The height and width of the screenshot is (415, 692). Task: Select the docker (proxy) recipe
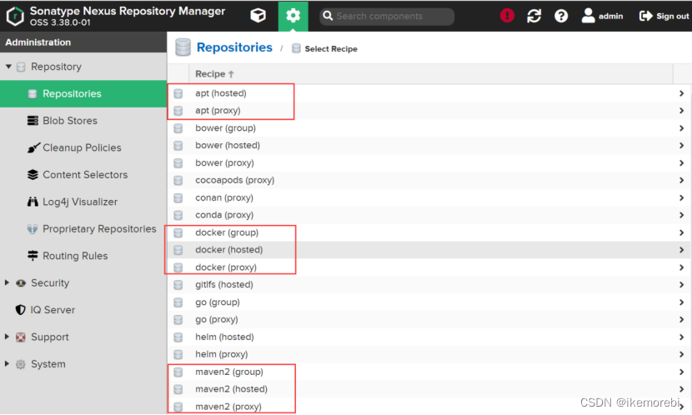pyautogui.click(x=428, y=267)
